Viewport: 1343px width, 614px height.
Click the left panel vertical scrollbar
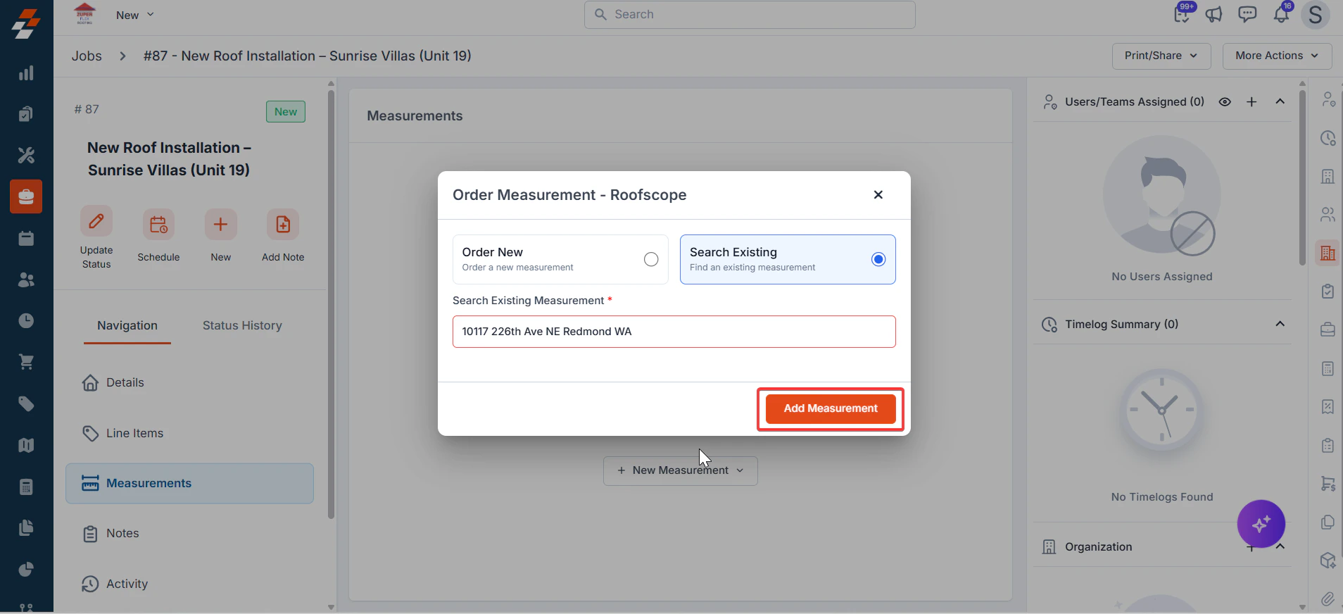point(331,303)
